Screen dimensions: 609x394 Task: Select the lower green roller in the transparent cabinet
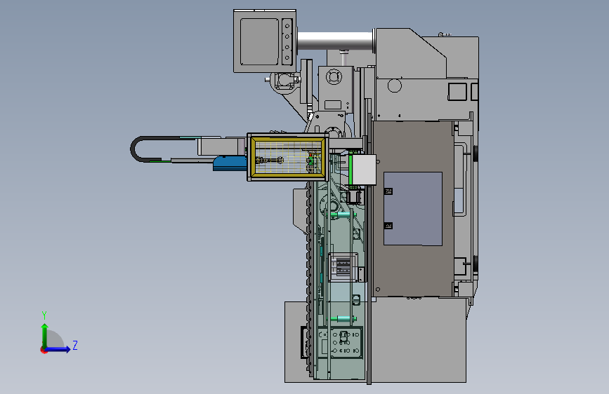tap(343, 319)
